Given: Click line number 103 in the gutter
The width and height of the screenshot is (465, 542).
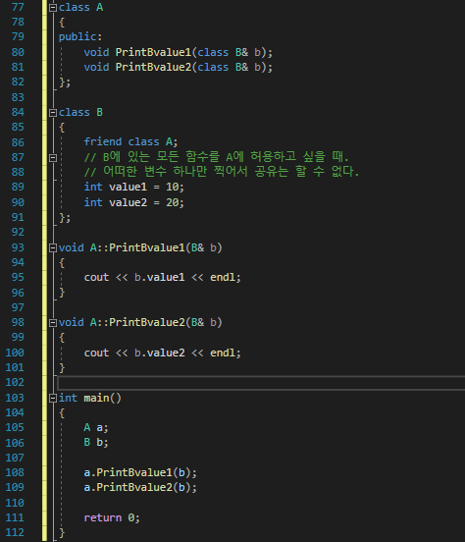Looking at the screenshot, I should coord(15,398).
